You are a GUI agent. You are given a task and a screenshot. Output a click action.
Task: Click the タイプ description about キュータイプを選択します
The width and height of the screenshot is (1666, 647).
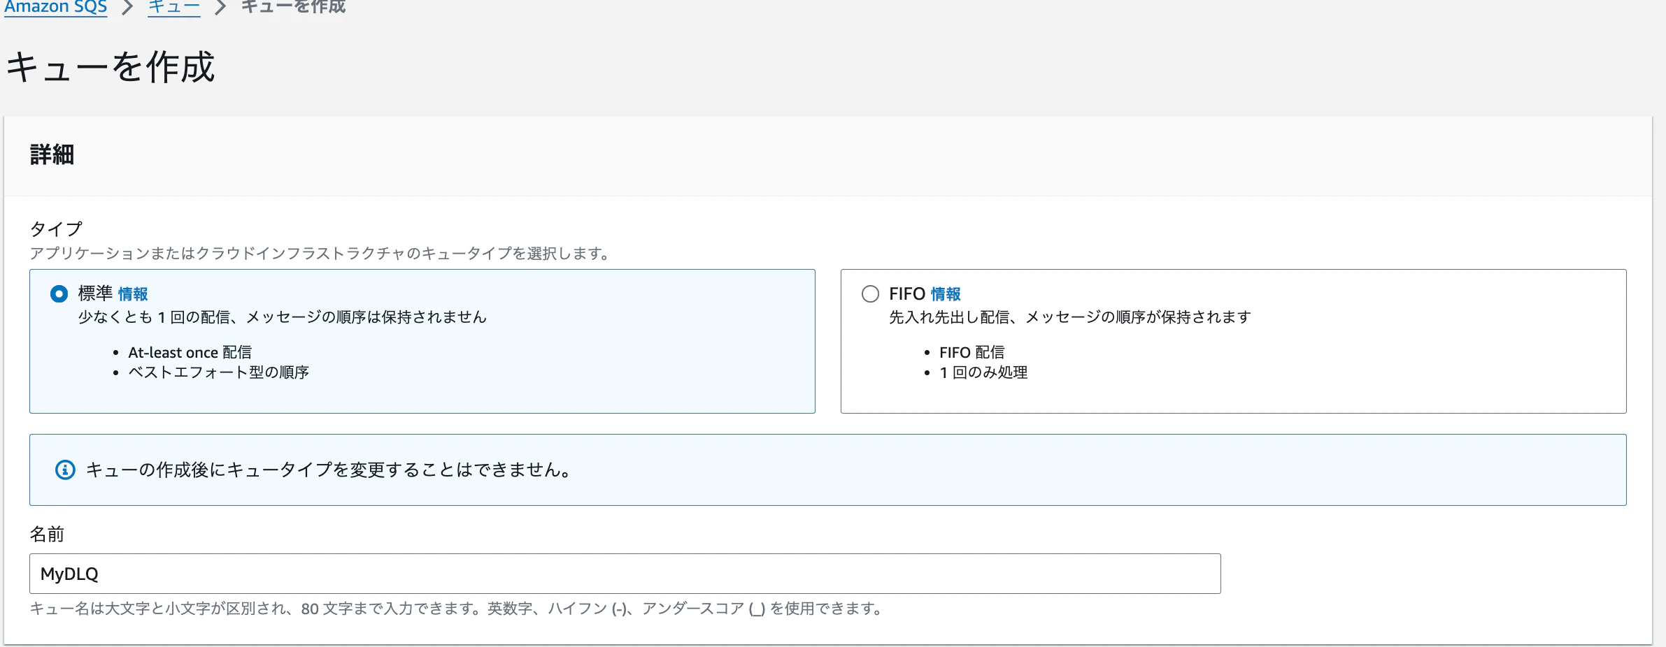320,254
